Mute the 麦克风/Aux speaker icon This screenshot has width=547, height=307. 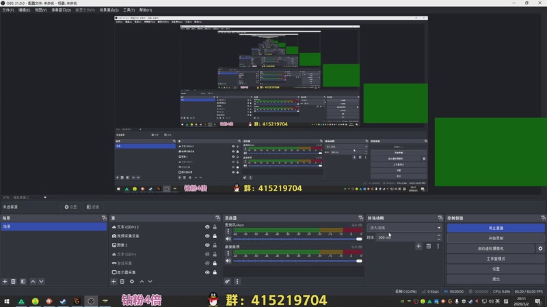click(x=228, y=239)
